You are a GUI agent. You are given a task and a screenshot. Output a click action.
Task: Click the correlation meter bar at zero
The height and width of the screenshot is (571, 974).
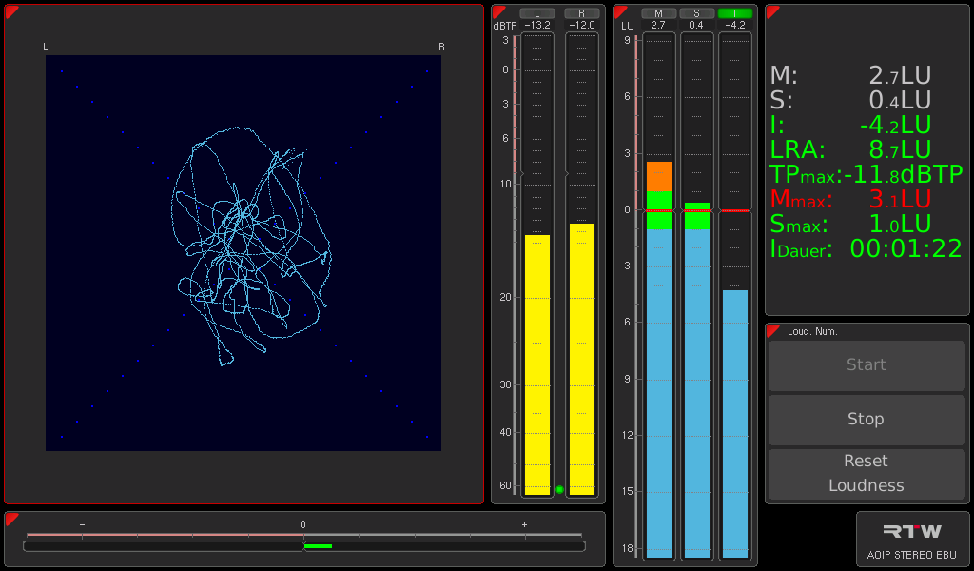pos(303,546)
